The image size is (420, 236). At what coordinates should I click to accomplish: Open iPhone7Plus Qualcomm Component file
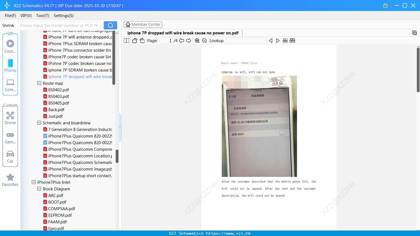pyautogui.click(x=78, y=149)
